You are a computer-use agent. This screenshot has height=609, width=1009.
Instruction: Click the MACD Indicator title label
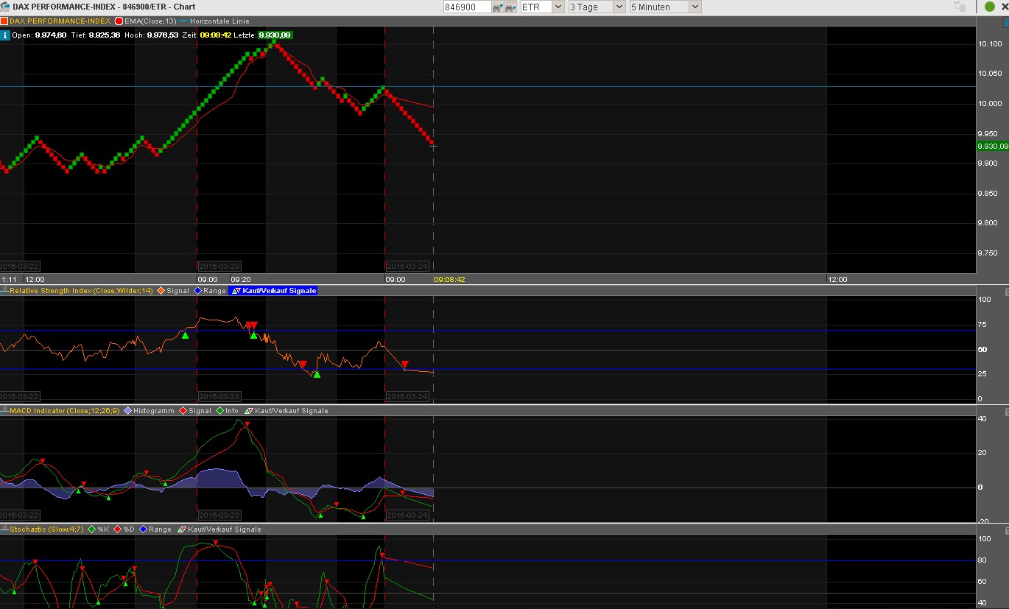[x=66, y=411]
